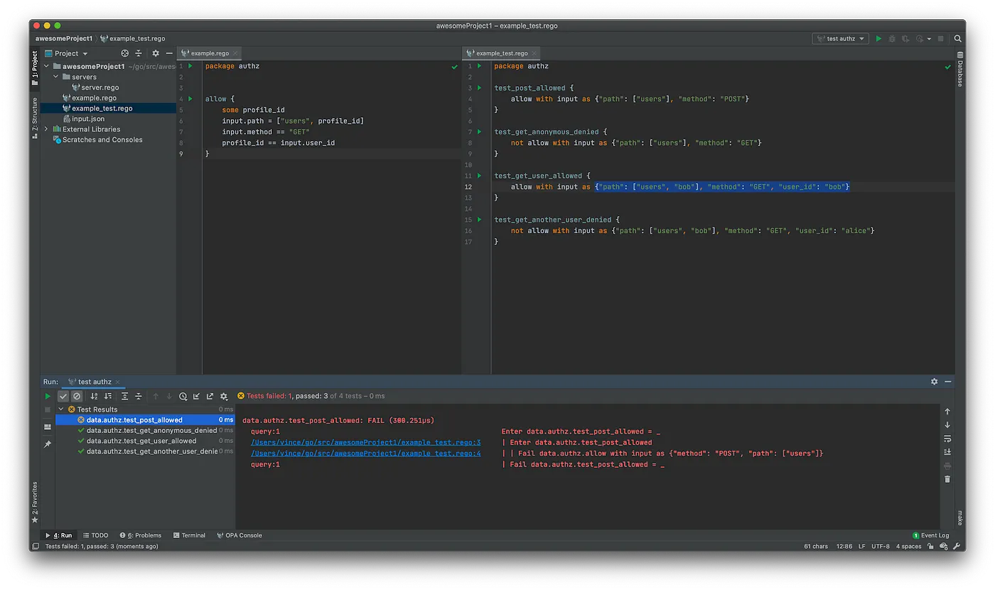Run test_get_user_allowed via gutter arrow
995x590 pixels.
(480, 176)
